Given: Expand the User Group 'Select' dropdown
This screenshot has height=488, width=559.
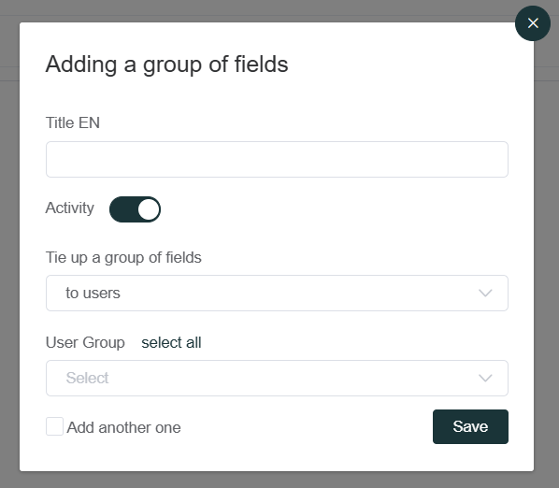Looking at the screenshot, I should coord(277,378).
